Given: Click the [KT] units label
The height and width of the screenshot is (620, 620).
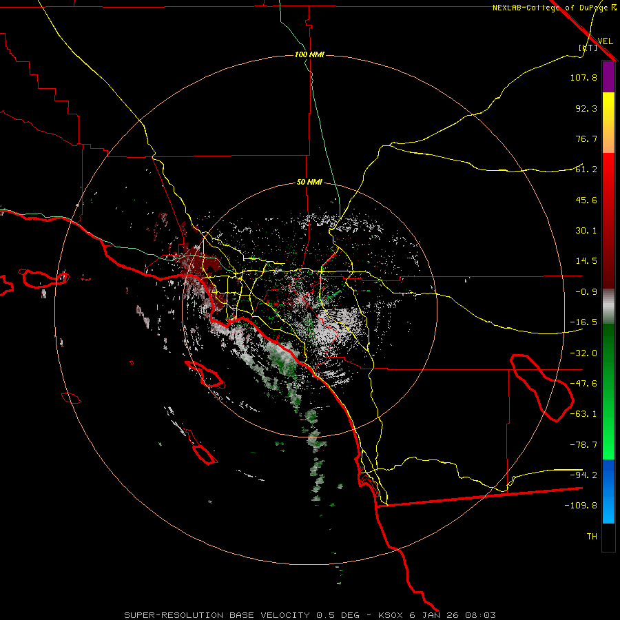Looking at the screenshot, I should (588, 48).
